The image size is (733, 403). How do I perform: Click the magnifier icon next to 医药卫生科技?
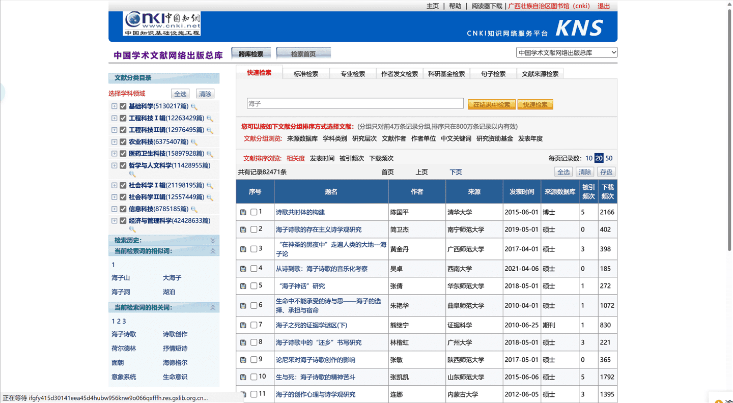pos(210,154)
